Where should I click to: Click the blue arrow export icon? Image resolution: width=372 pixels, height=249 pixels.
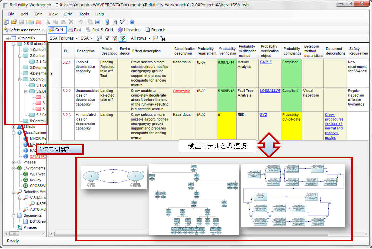pyautogui.click(x=97, y=22)
